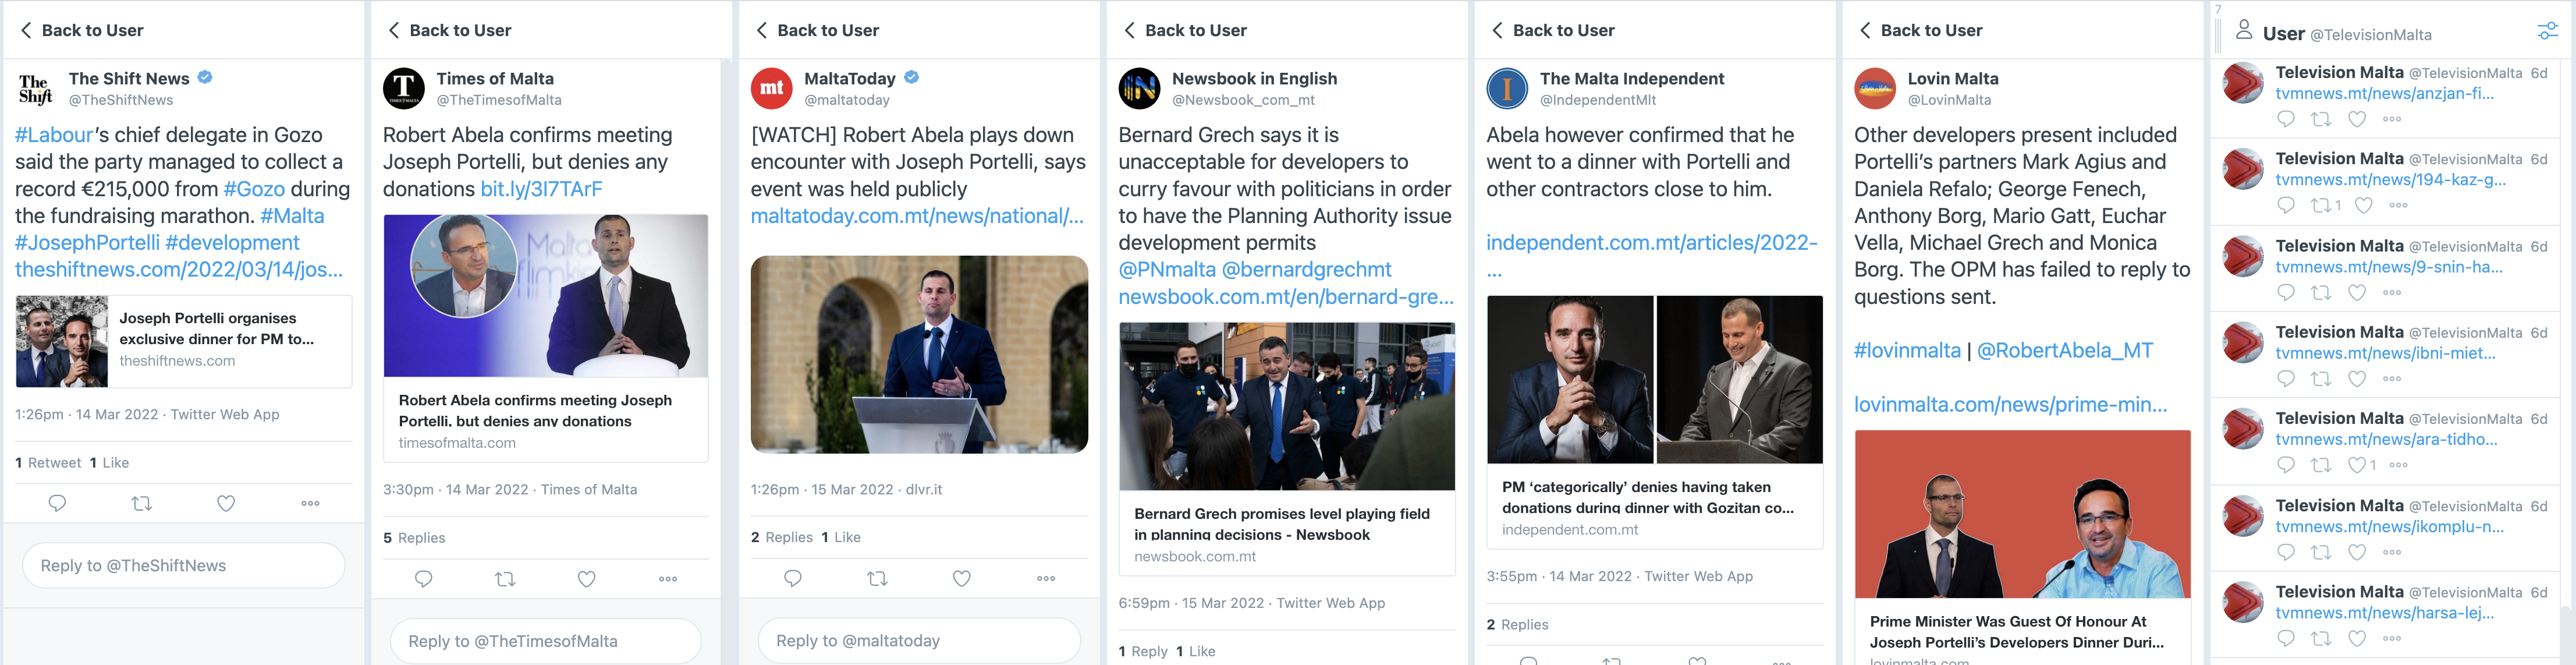Open more options on MaltaToday tweet

click(x=1046, y=578)
